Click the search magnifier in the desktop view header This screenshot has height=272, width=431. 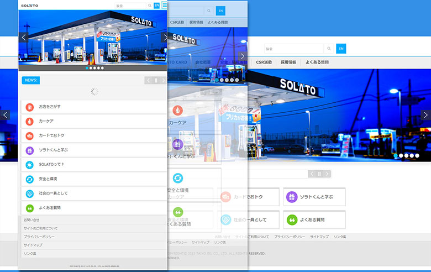[329, 49]
